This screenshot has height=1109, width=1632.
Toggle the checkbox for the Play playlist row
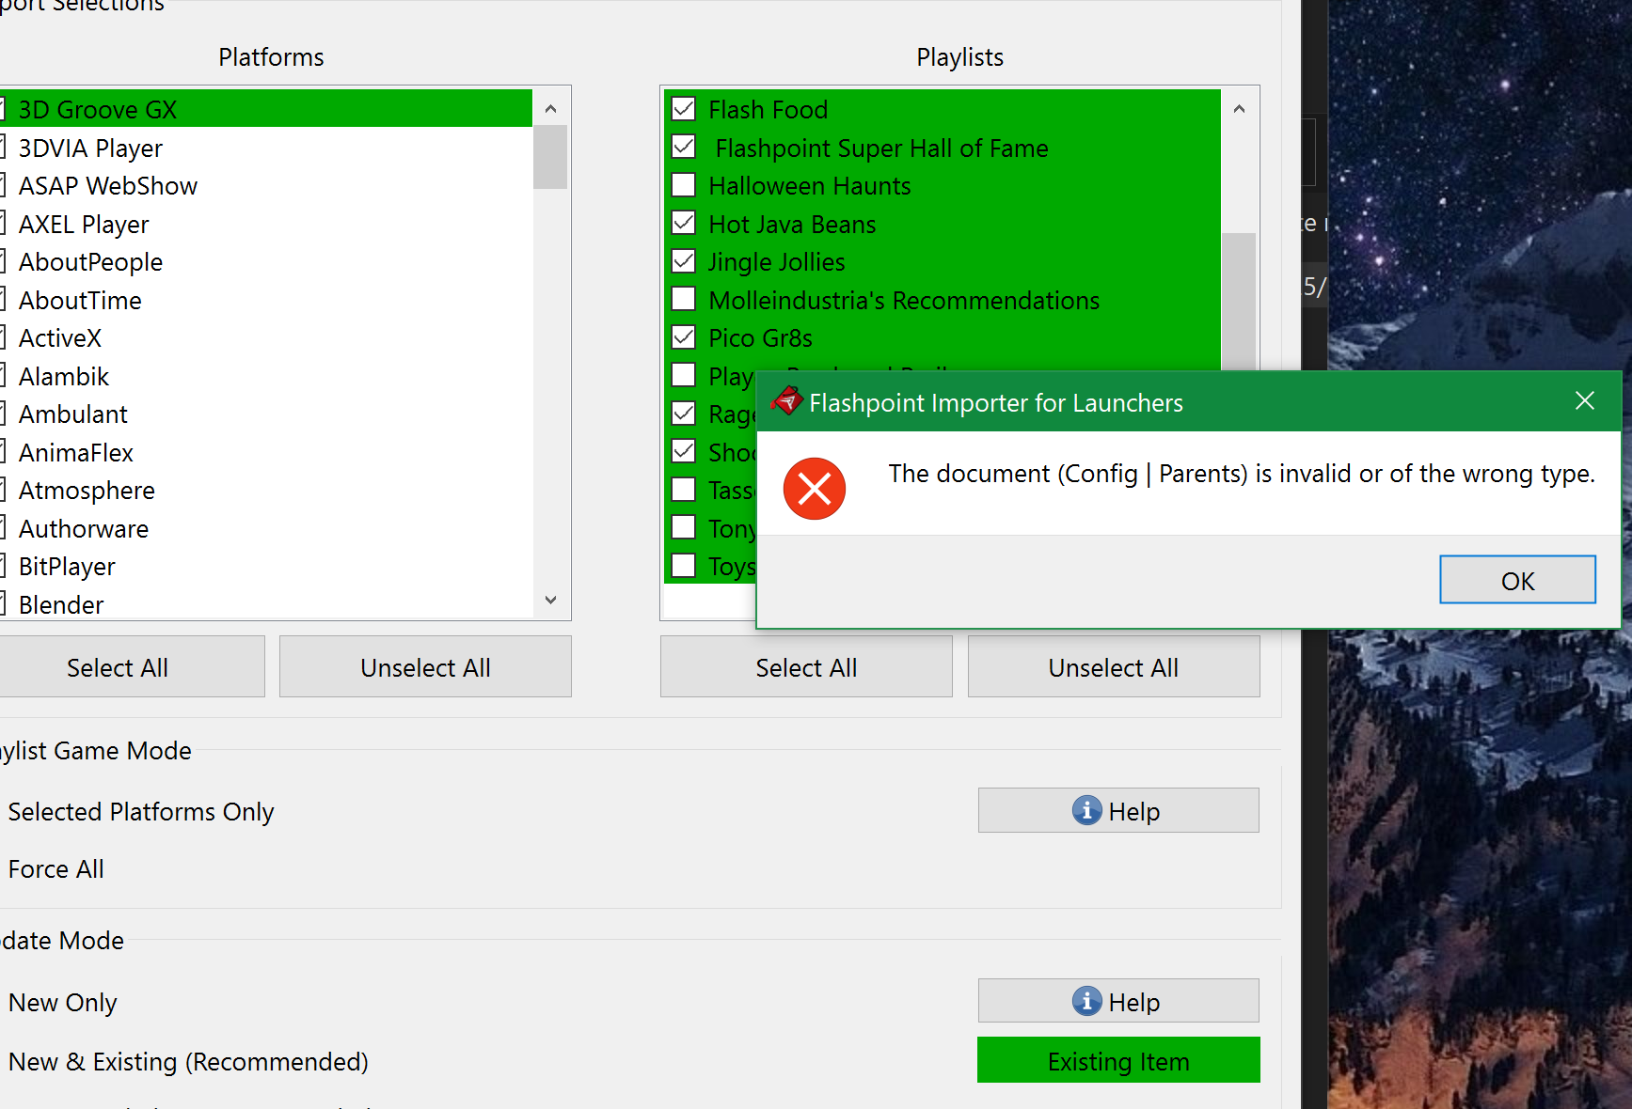(x=684, y=376)
